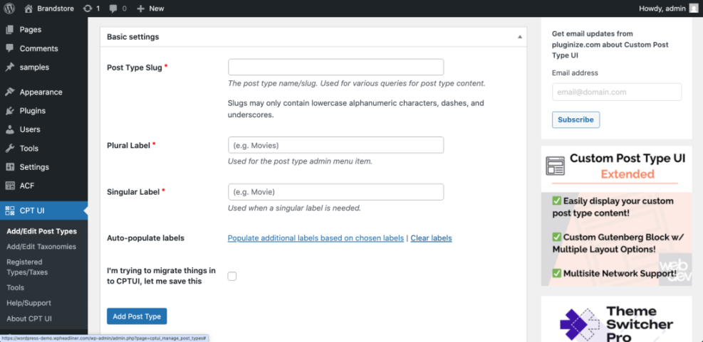Click the CPT UI menu icon
Screen dimensions: 703x342
[x=9, y=211]
